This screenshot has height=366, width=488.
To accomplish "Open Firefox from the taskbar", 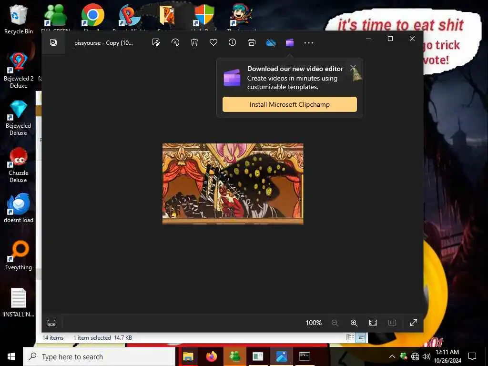I will pyautogui.click(x=212, y=356).
